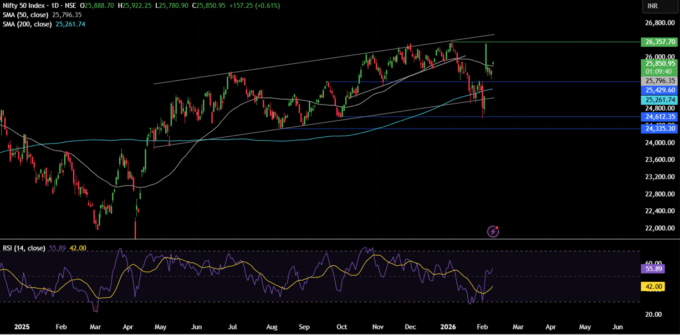The height and width of the screenshot is (335, 680).
Task: Click the blue 24,612.35 price label
Action: pos(659,117)
